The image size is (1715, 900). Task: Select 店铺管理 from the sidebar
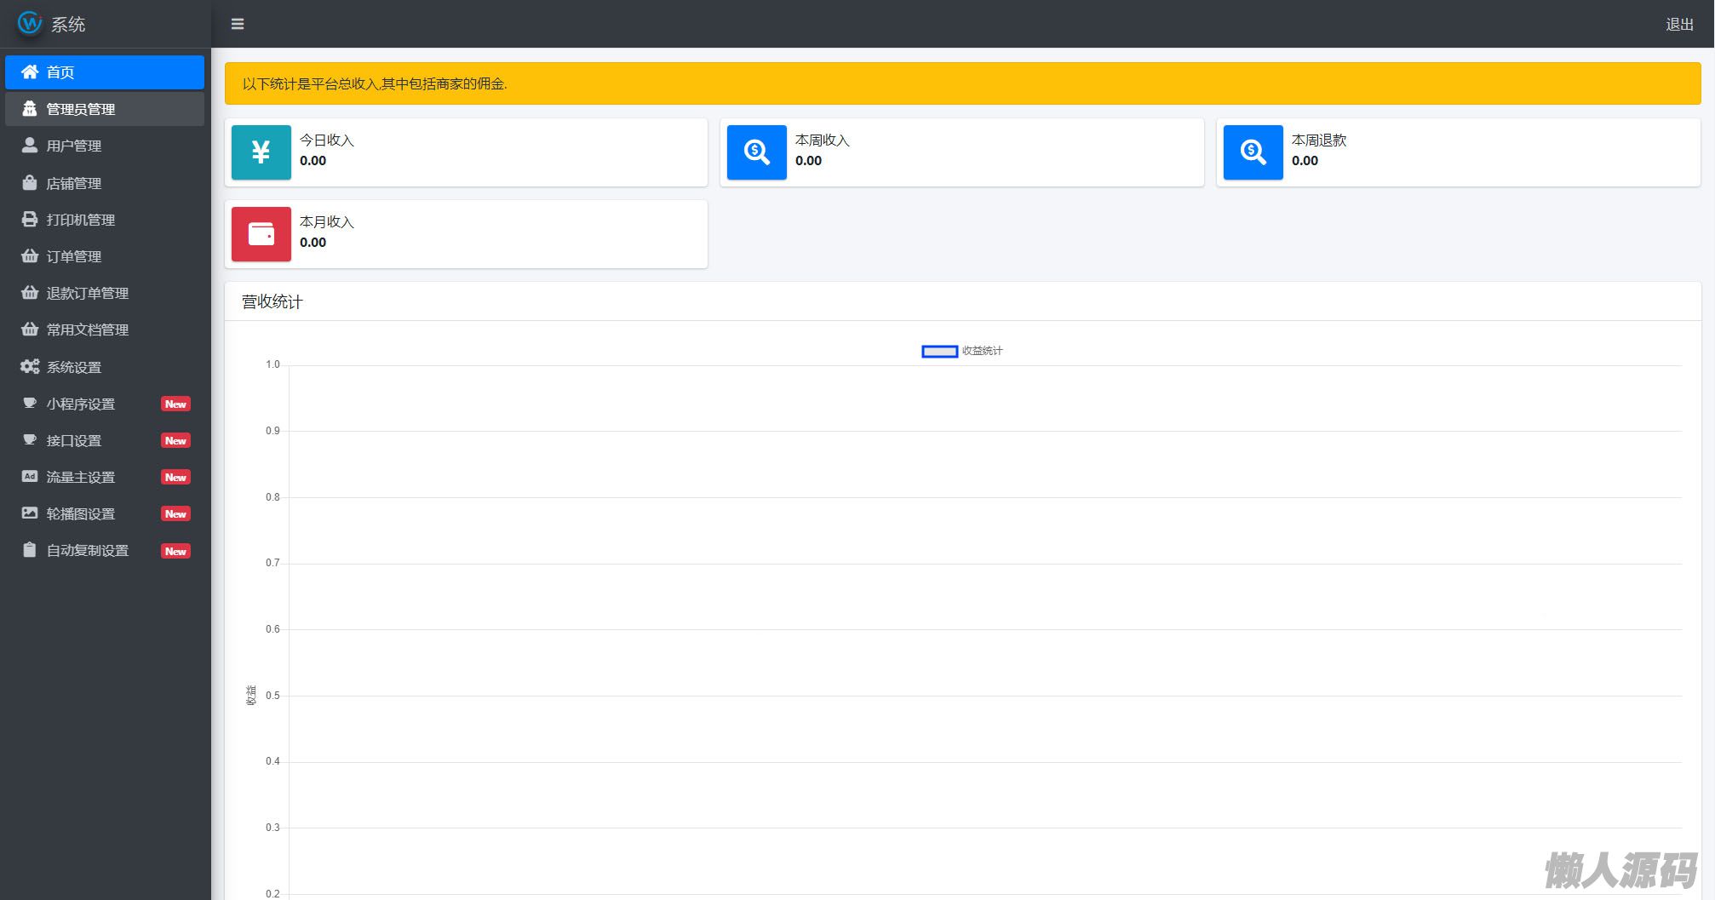(74, 183)
